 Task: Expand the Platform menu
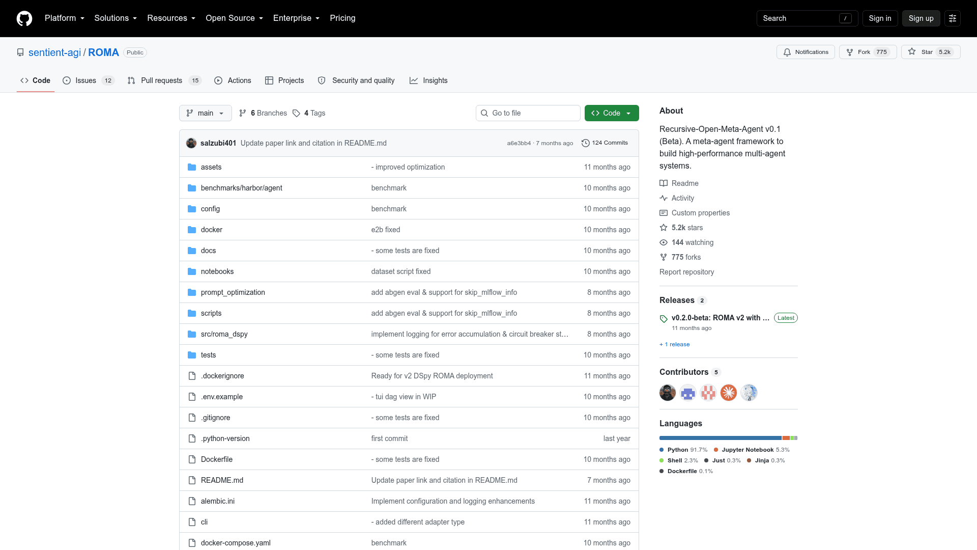tap(65, 18)
